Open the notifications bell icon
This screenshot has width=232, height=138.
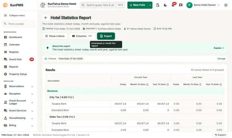[173, 5]
